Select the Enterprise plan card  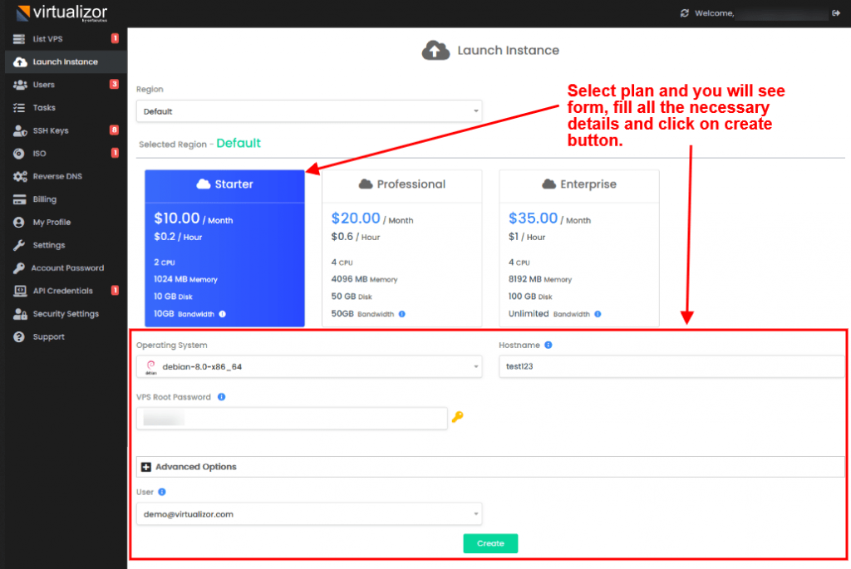coord(578,247)
